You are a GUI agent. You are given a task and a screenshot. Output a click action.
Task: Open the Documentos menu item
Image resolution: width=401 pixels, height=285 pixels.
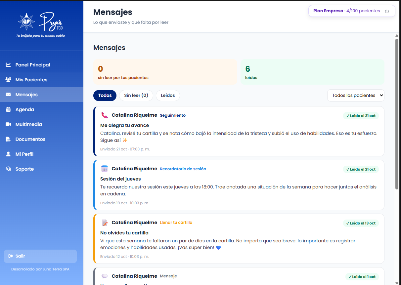pyautogui.click(x=42, y=139)
